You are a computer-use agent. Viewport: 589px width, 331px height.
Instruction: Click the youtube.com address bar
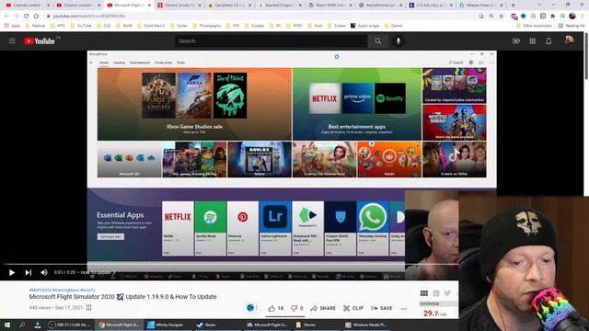pyautogui.click(x=263, y=17)
